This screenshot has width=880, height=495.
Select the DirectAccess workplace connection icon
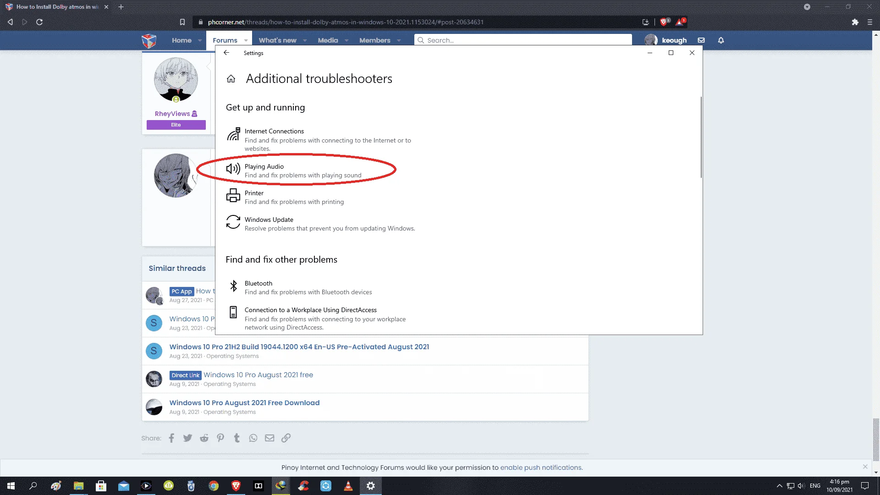click(x=233, y=312)
